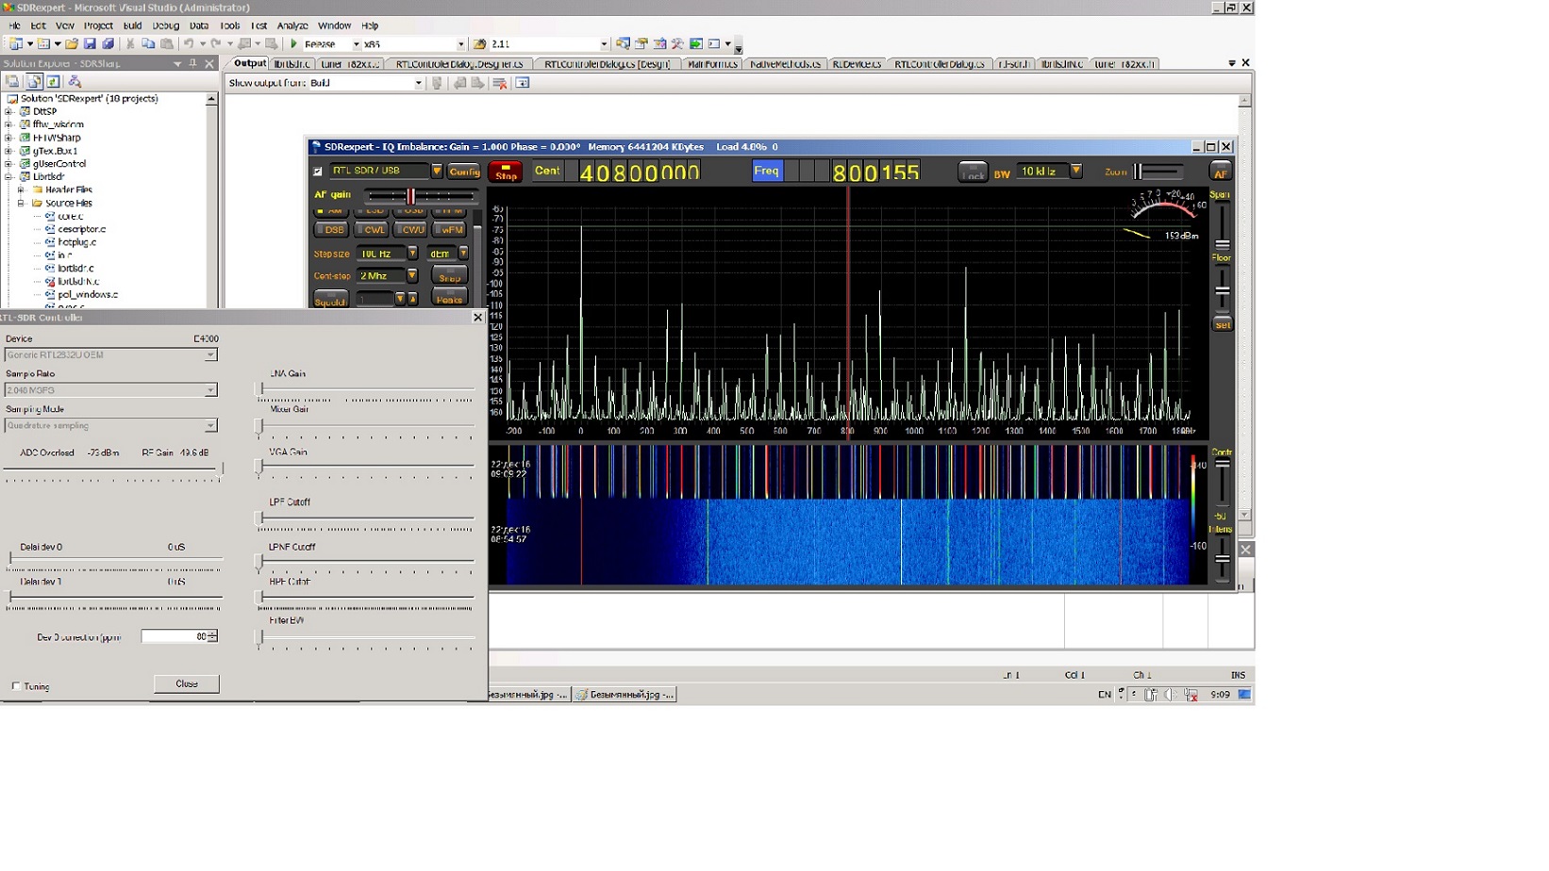1549x871 pixels.
Task: Open the Project menu
Action: 98,25
